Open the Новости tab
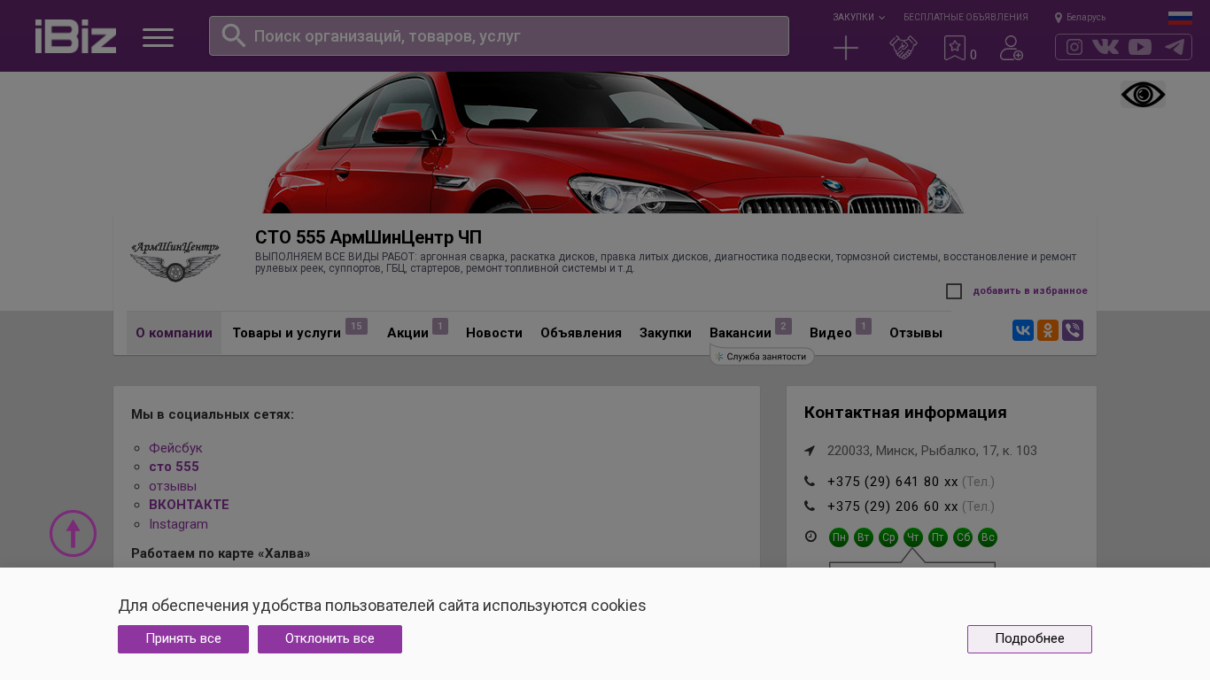1210x680 pixels. [x=494, y=333]
